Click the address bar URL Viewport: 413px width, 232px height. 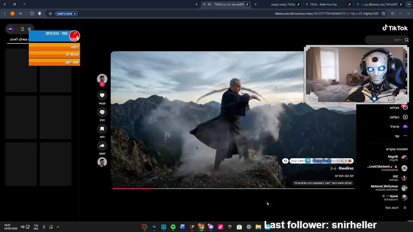point(327,14)
